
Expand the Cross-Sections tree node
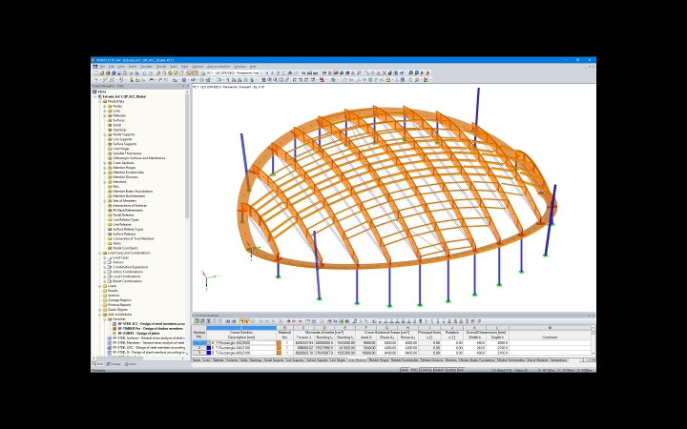tap(105, 163)
